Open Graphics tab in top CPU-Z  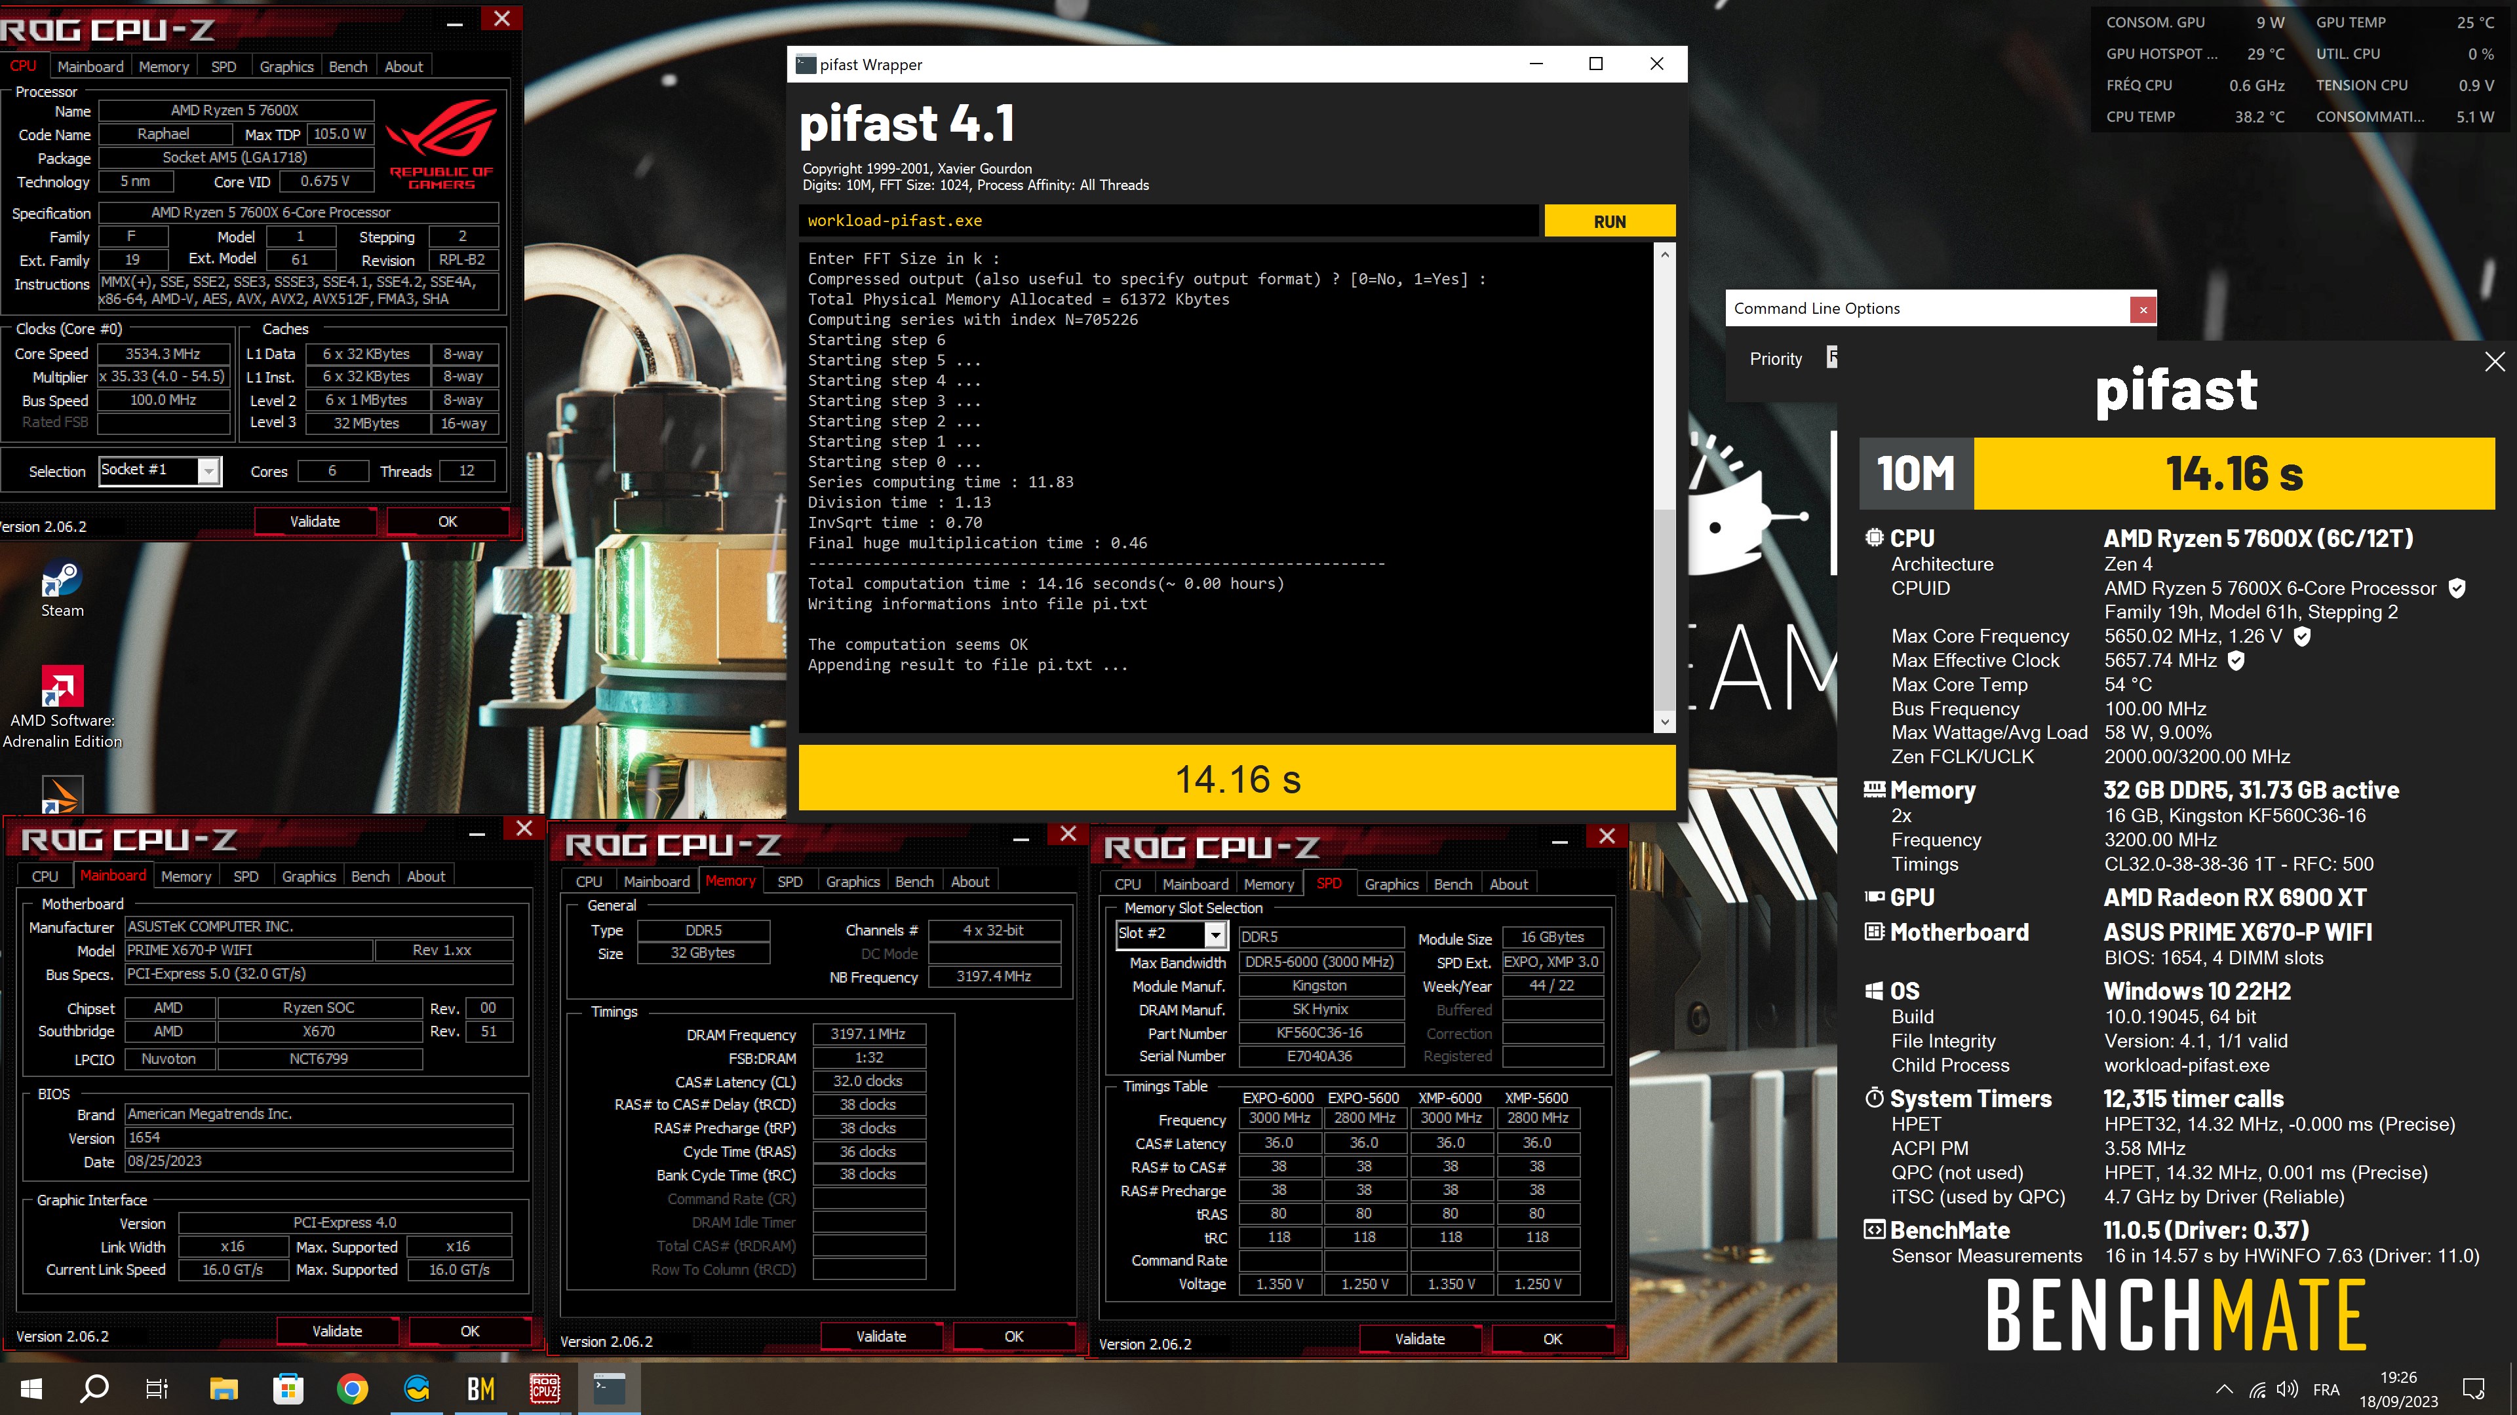(286, 66)
